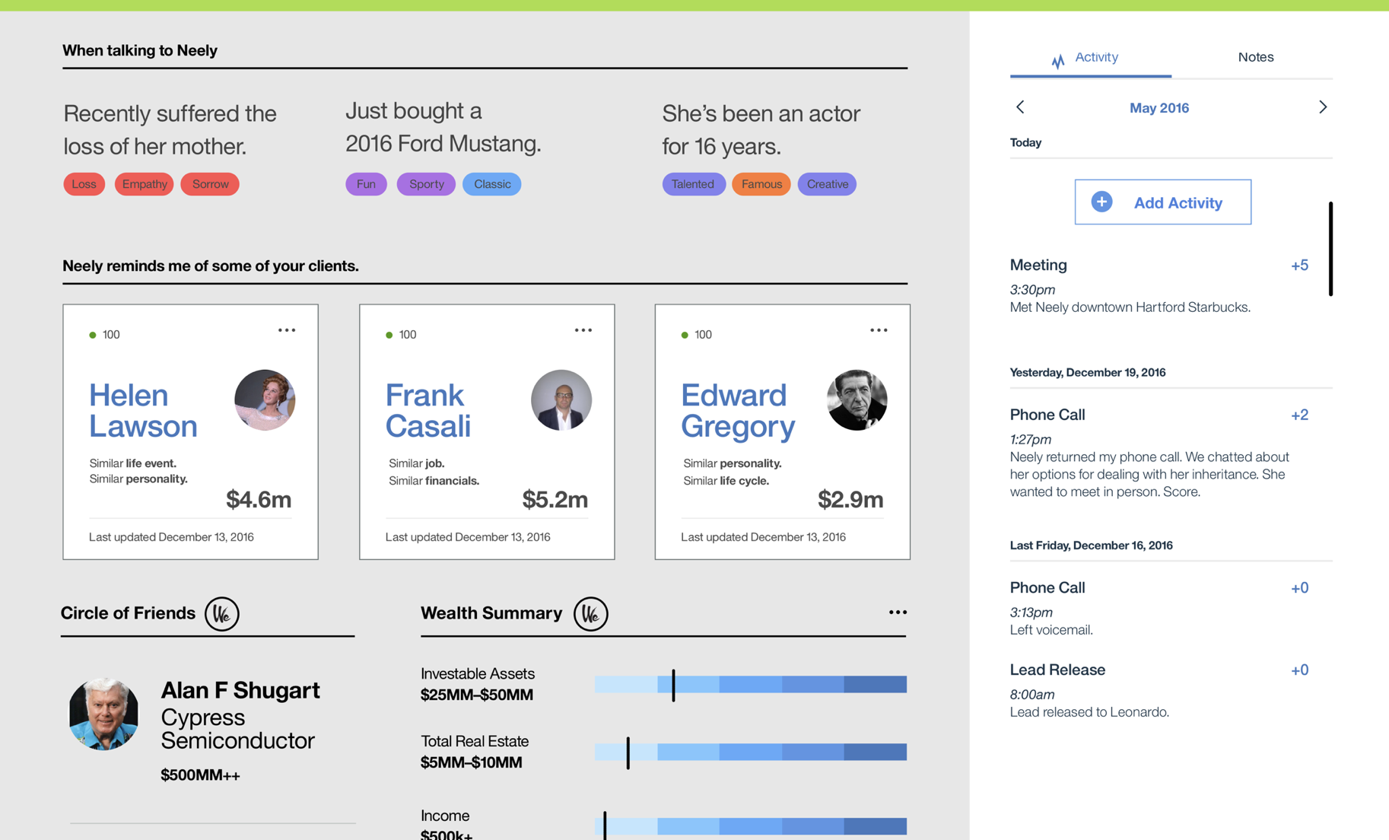This screenshot has height=840, width=1389.
Task: Click the Total Real Estate range marker
Action: click(x=628, y=752)
